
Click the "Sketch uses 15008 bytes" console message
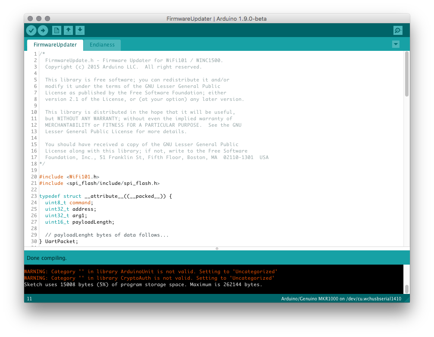tap(143, 284)
